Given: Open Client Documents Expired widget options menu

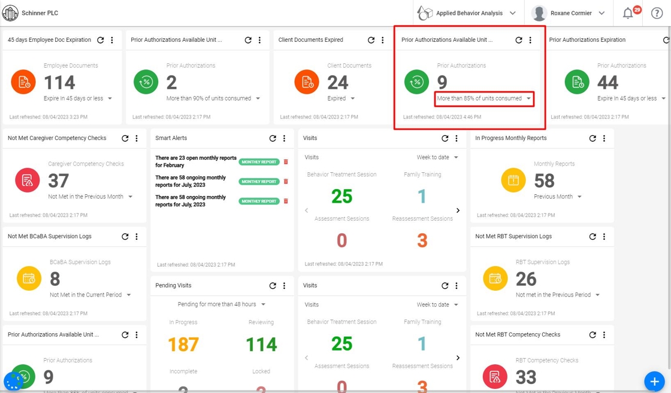Looking at the screenshot, I should point(383,40).
